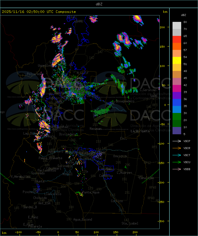Click the dBZ title in top bar
Screen dimensions: 198x236
99,4
